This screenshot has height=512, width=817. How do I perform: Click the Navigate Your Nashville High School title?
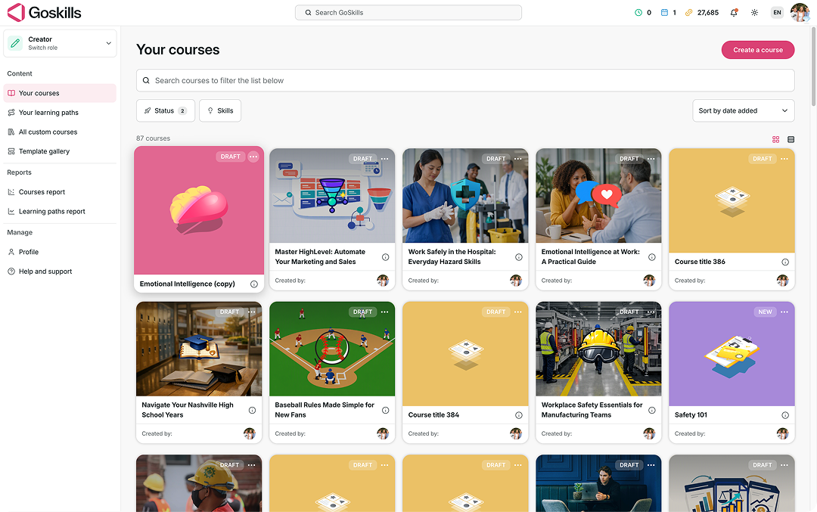click(x=188, y=410)
